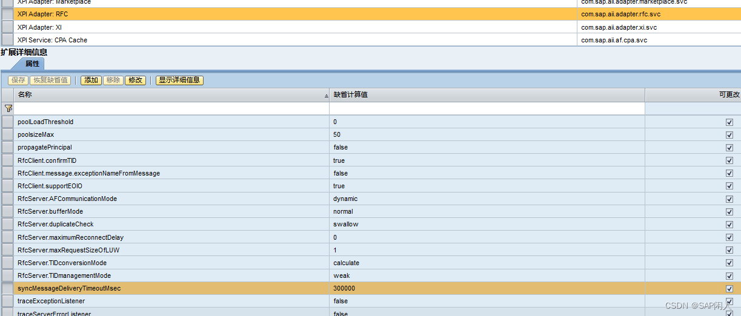
Task: Toggle the RfcClient.confirmTID modifiable checkbox
Action: coord(729,160)
